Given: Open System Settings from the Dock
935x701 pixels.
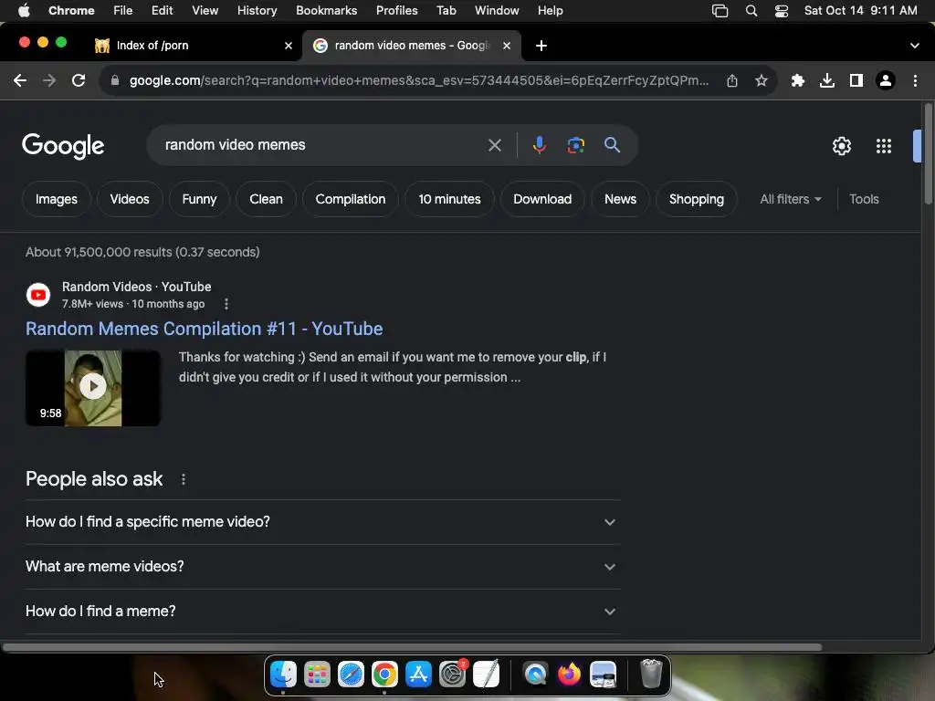Looking at the screenshot, I should click(x=452, y=675).
